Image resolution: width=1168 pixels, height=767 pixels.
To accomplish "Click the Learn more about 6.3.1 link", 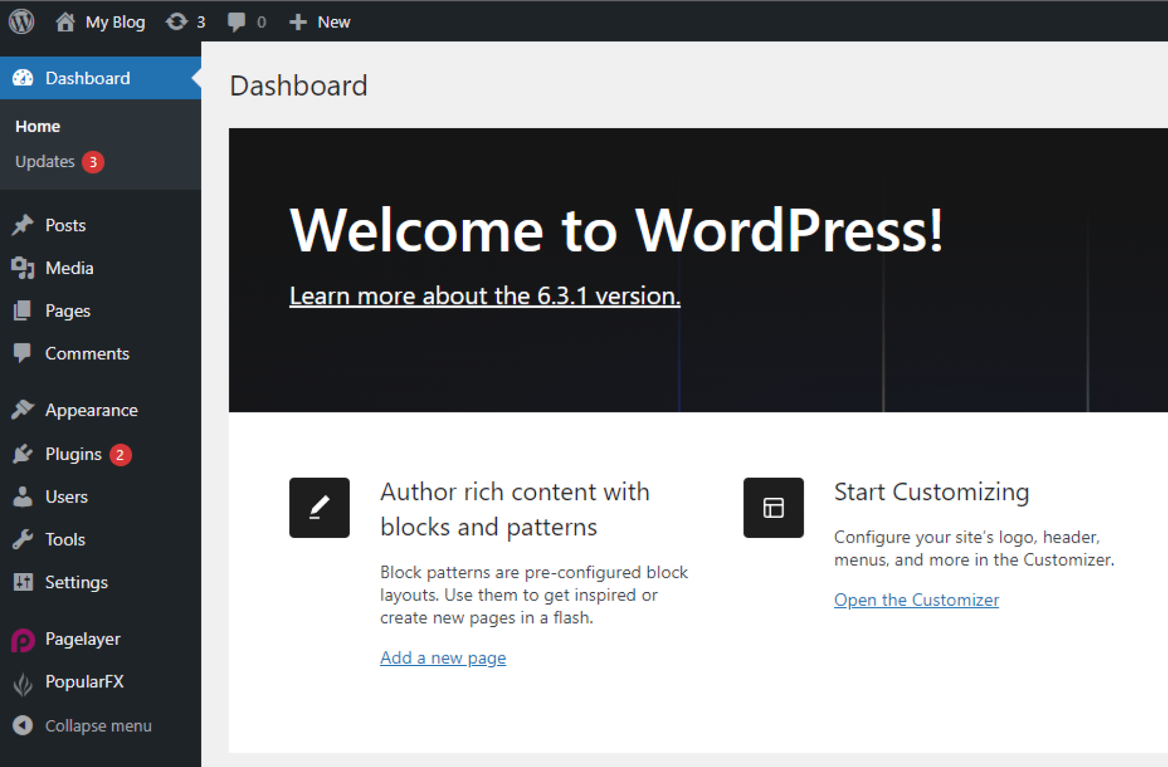I will pos(485,296).
